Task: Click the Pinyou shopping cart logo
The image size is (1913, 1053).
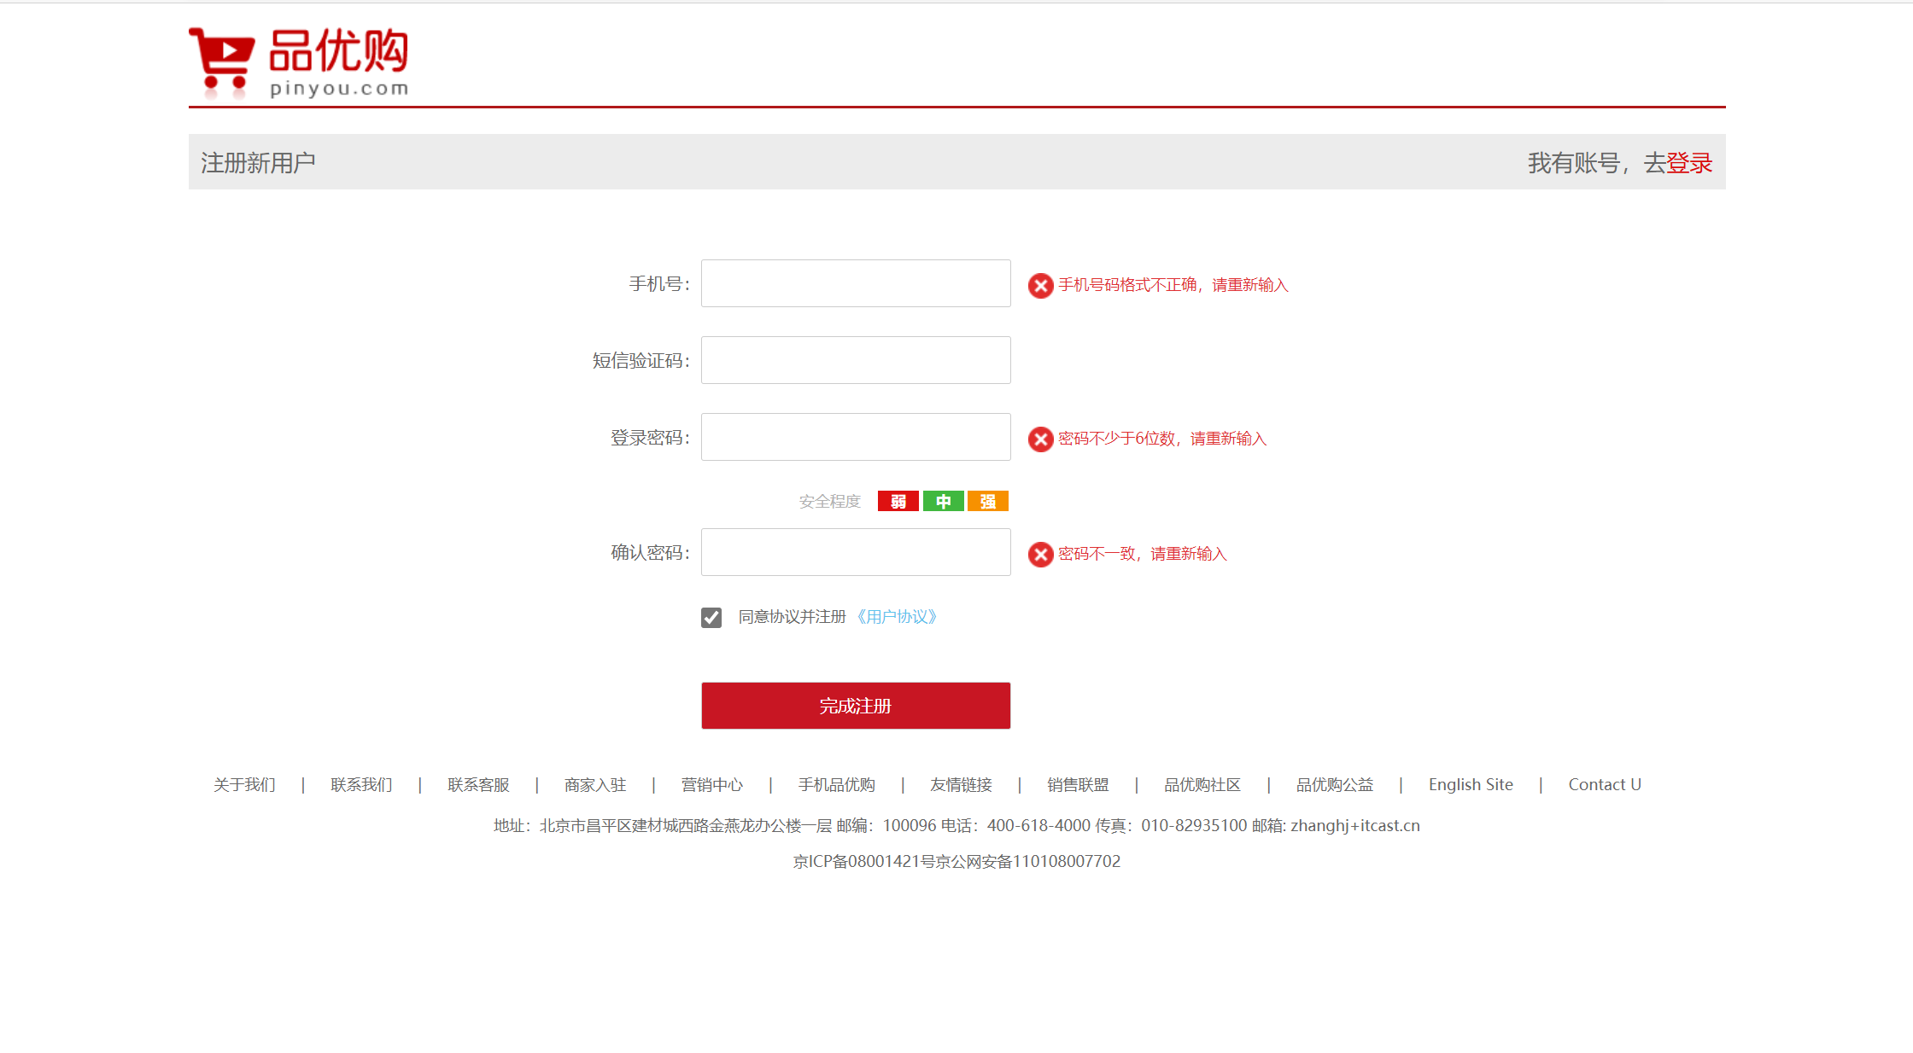Action: [x=298, y=61]
